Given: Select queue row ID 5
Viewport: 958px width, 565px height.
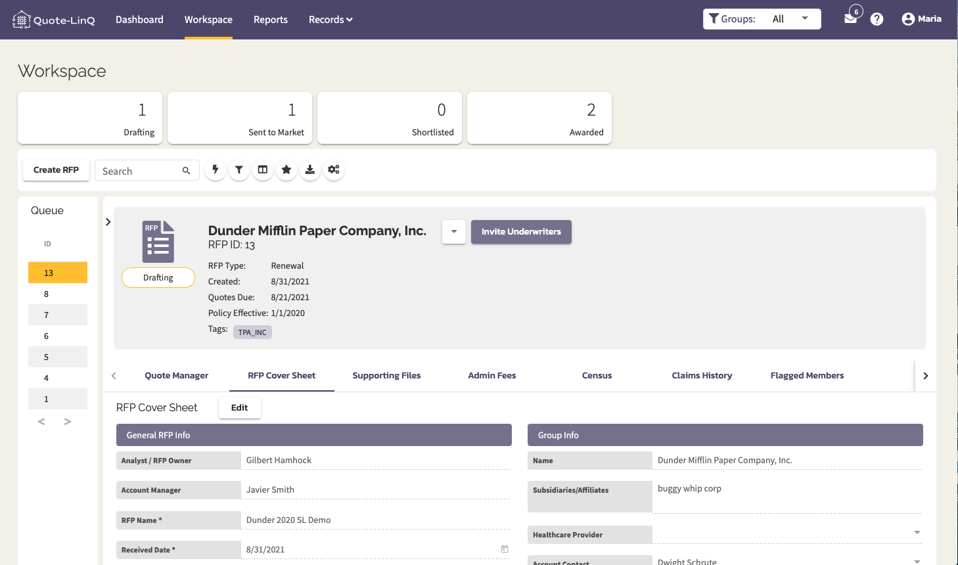Looking at the screenshot, I should click(x=58, y=357).
